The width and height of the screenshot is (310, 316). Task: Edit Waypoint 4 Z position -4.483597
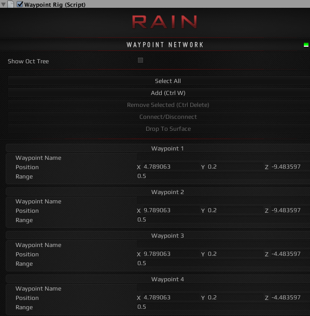tap(290, 297)
